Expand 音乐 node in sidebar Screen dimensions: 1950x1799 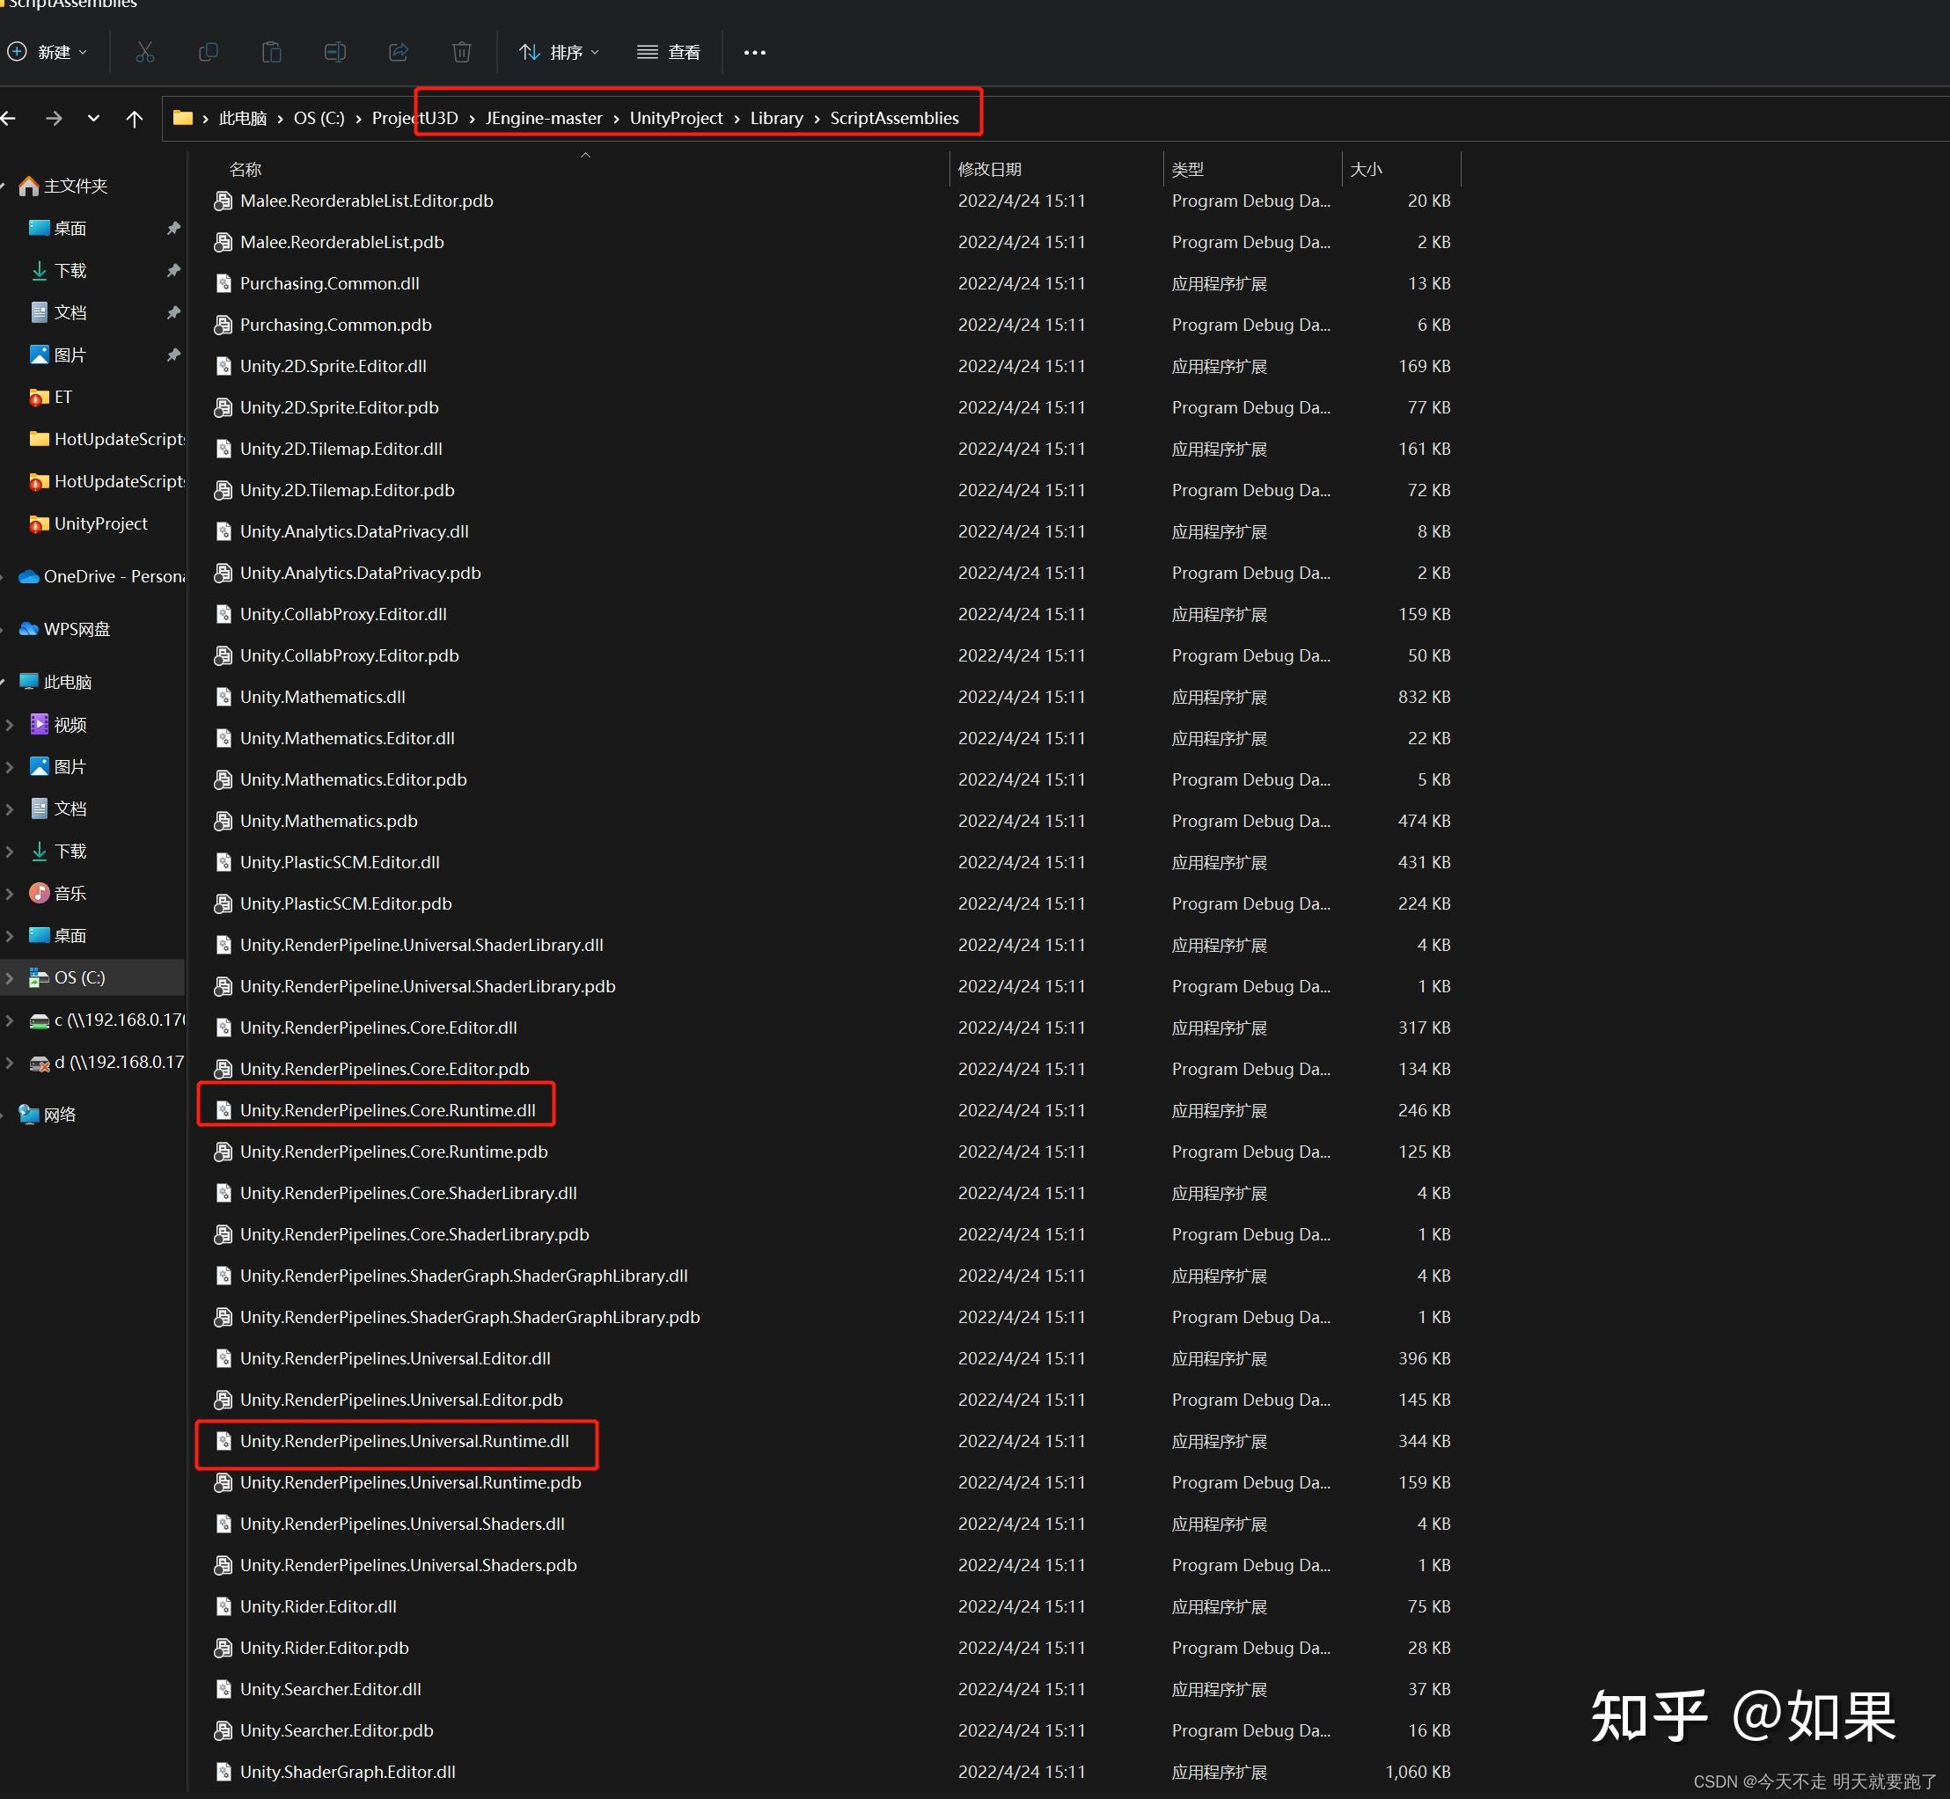9,893
